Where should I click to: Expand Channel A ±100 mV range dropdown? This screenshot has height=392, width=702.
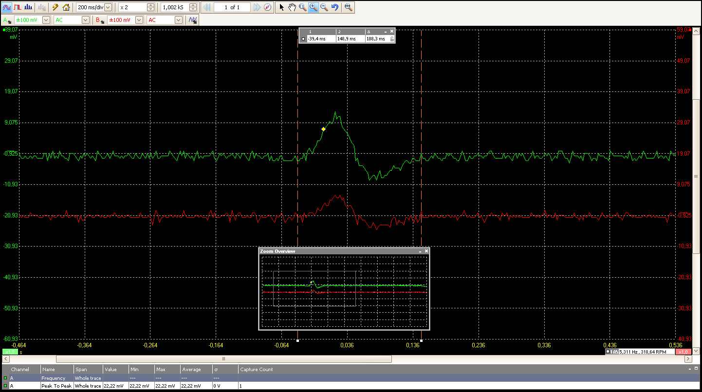click(x=46, y=20)
